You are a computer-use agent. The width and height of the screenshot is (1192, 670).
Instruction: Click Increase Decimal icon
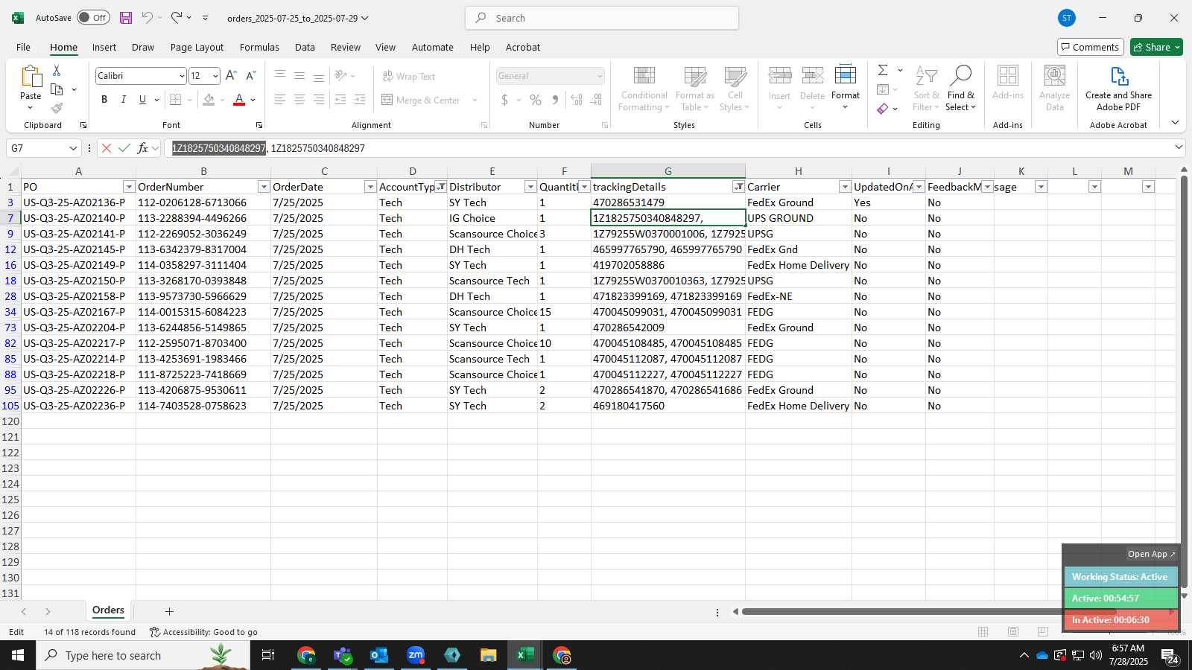577,100
